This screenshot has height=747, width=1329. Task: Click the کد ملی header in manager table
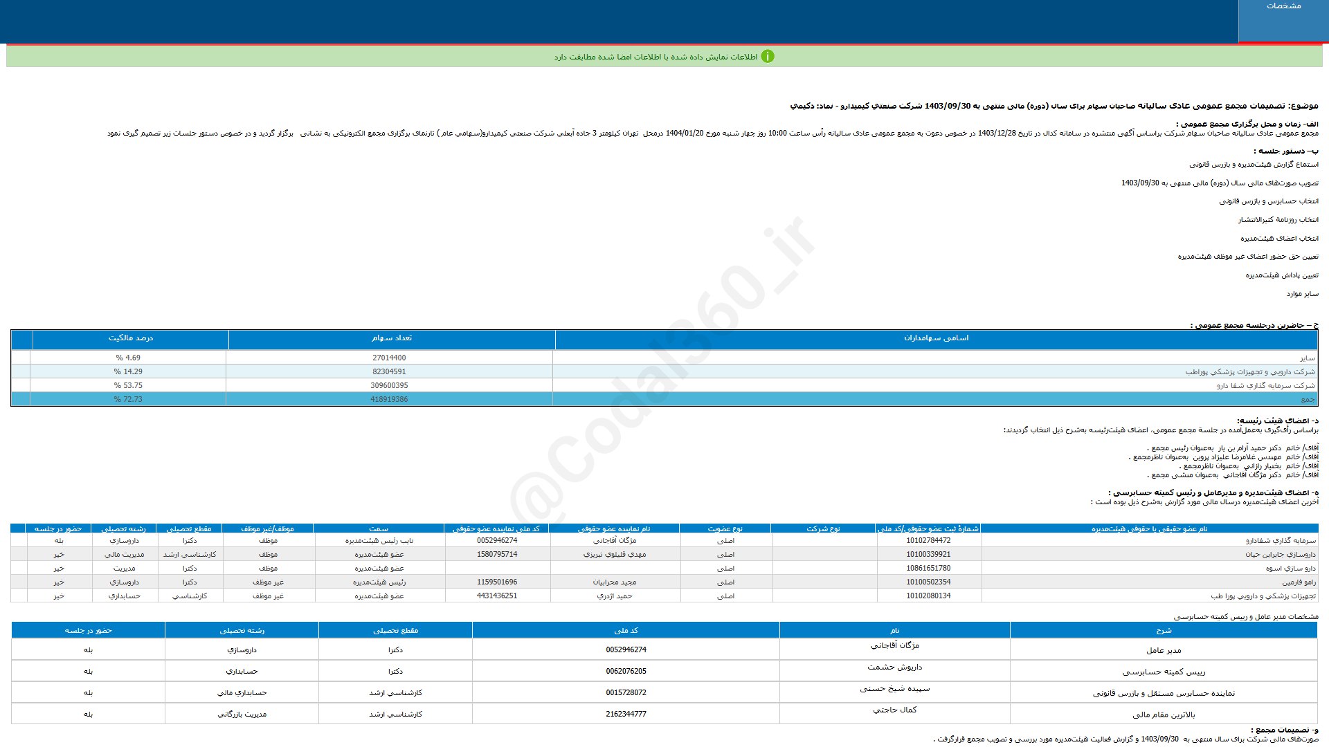pos(626,631)
